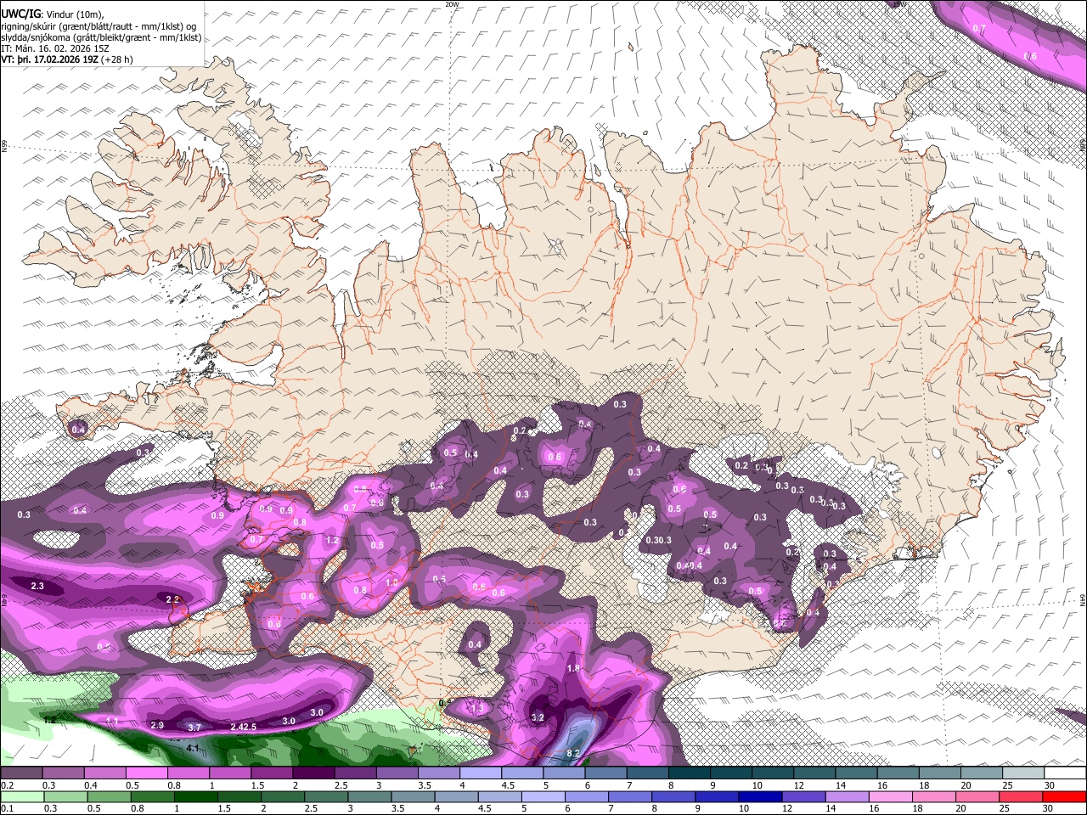This screenshot has height=815, width=1087.
Task: Select the upper legend swatch between 25 and 30
Action: [1022, 773]
